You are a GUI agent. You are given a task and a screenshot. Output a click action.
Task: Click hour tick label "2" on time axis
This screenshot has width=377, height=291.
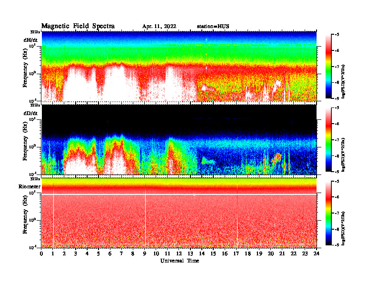[x=64, y=253]
